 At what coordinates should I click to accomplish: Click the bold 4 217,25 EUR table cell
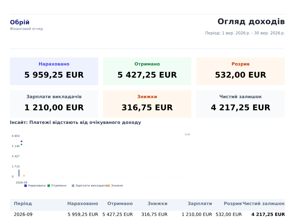(x=268, y=215)
